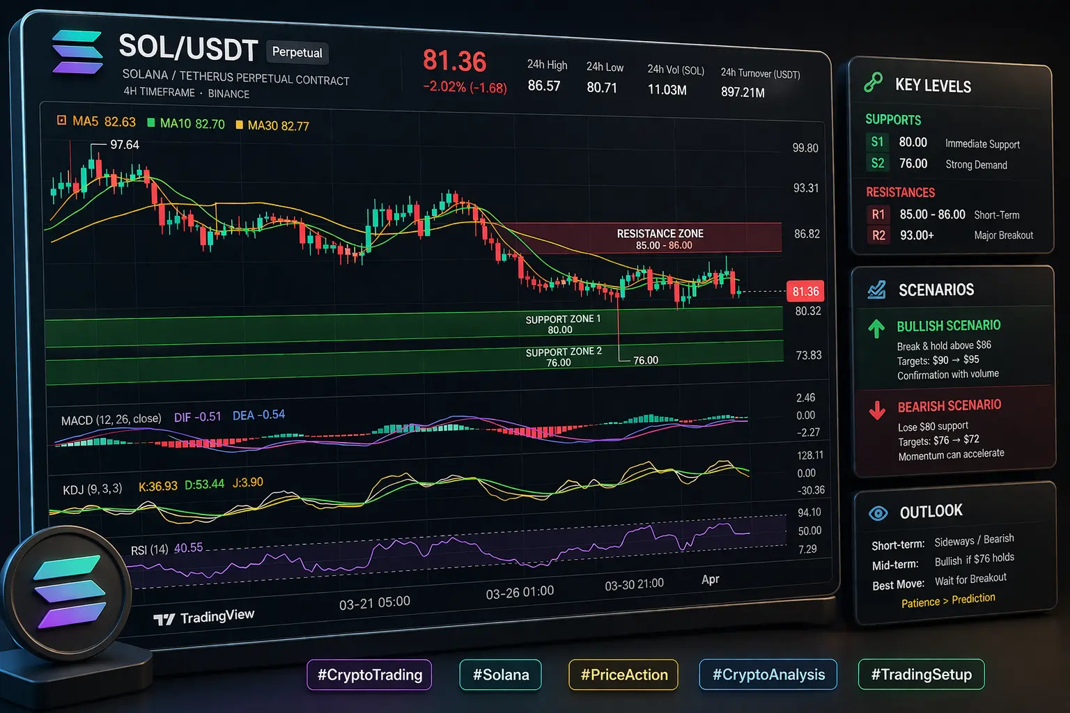1070x713 pixels.
Task: Click the Sideways / Bearish short-term outlook
Action: click(x=974, y=540)
